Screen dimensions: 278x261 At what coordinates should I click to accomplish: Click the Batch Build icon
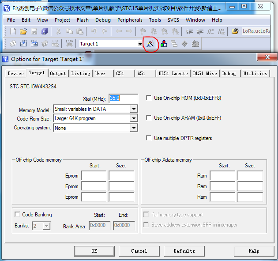[45, 43]
